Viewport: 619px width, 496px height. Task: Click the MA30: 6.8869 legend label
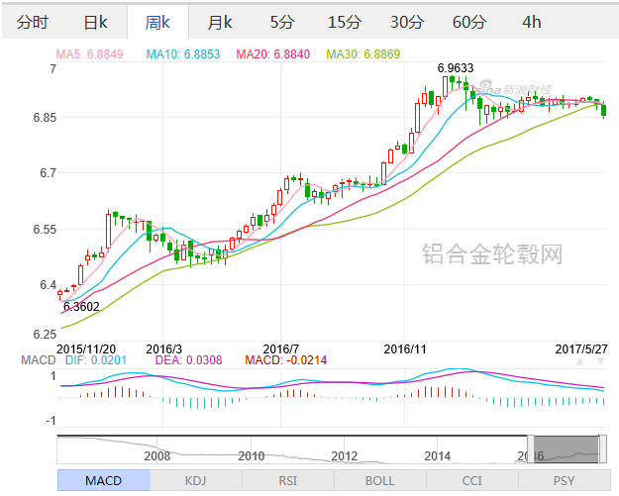(x=363, y=54)
